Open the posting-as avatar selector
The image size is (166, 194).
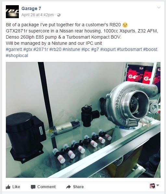coord(152,186)
